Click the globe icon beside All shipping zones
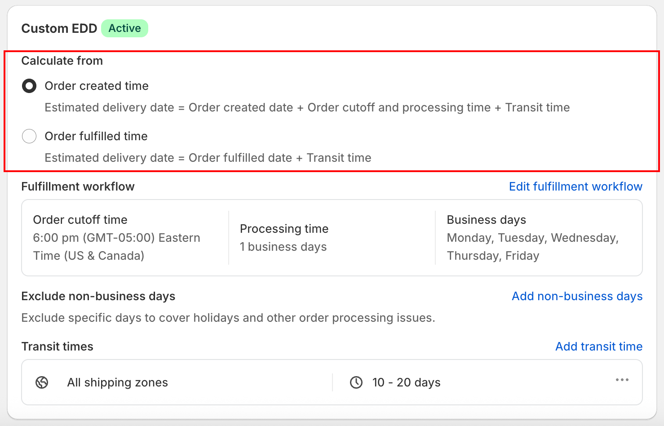This screenshot has height=426, width=664. tap(42, 382)
